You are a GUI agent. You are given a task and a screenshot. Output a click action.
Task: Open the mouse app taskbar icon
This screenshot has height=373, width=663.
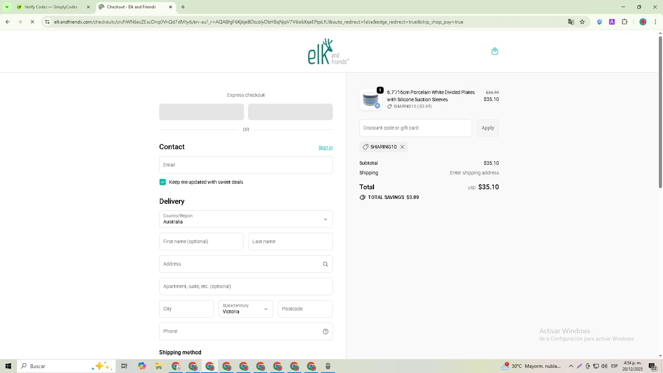328,366
